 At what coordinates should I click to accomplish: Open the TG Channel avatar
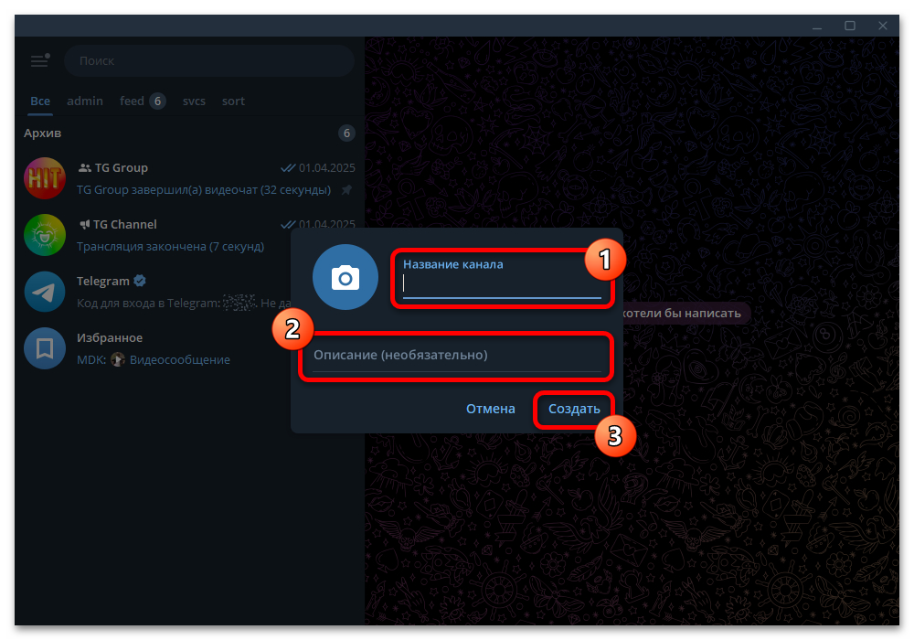(x=45, y=235)
